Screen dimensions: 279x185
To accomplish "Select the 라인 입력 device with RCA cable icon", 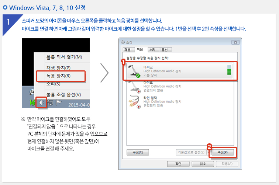I will pos(180,102).
